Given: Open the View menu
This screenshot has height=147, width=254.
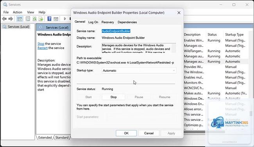Looking at the screenshot, I should click(x=30, y=12).
